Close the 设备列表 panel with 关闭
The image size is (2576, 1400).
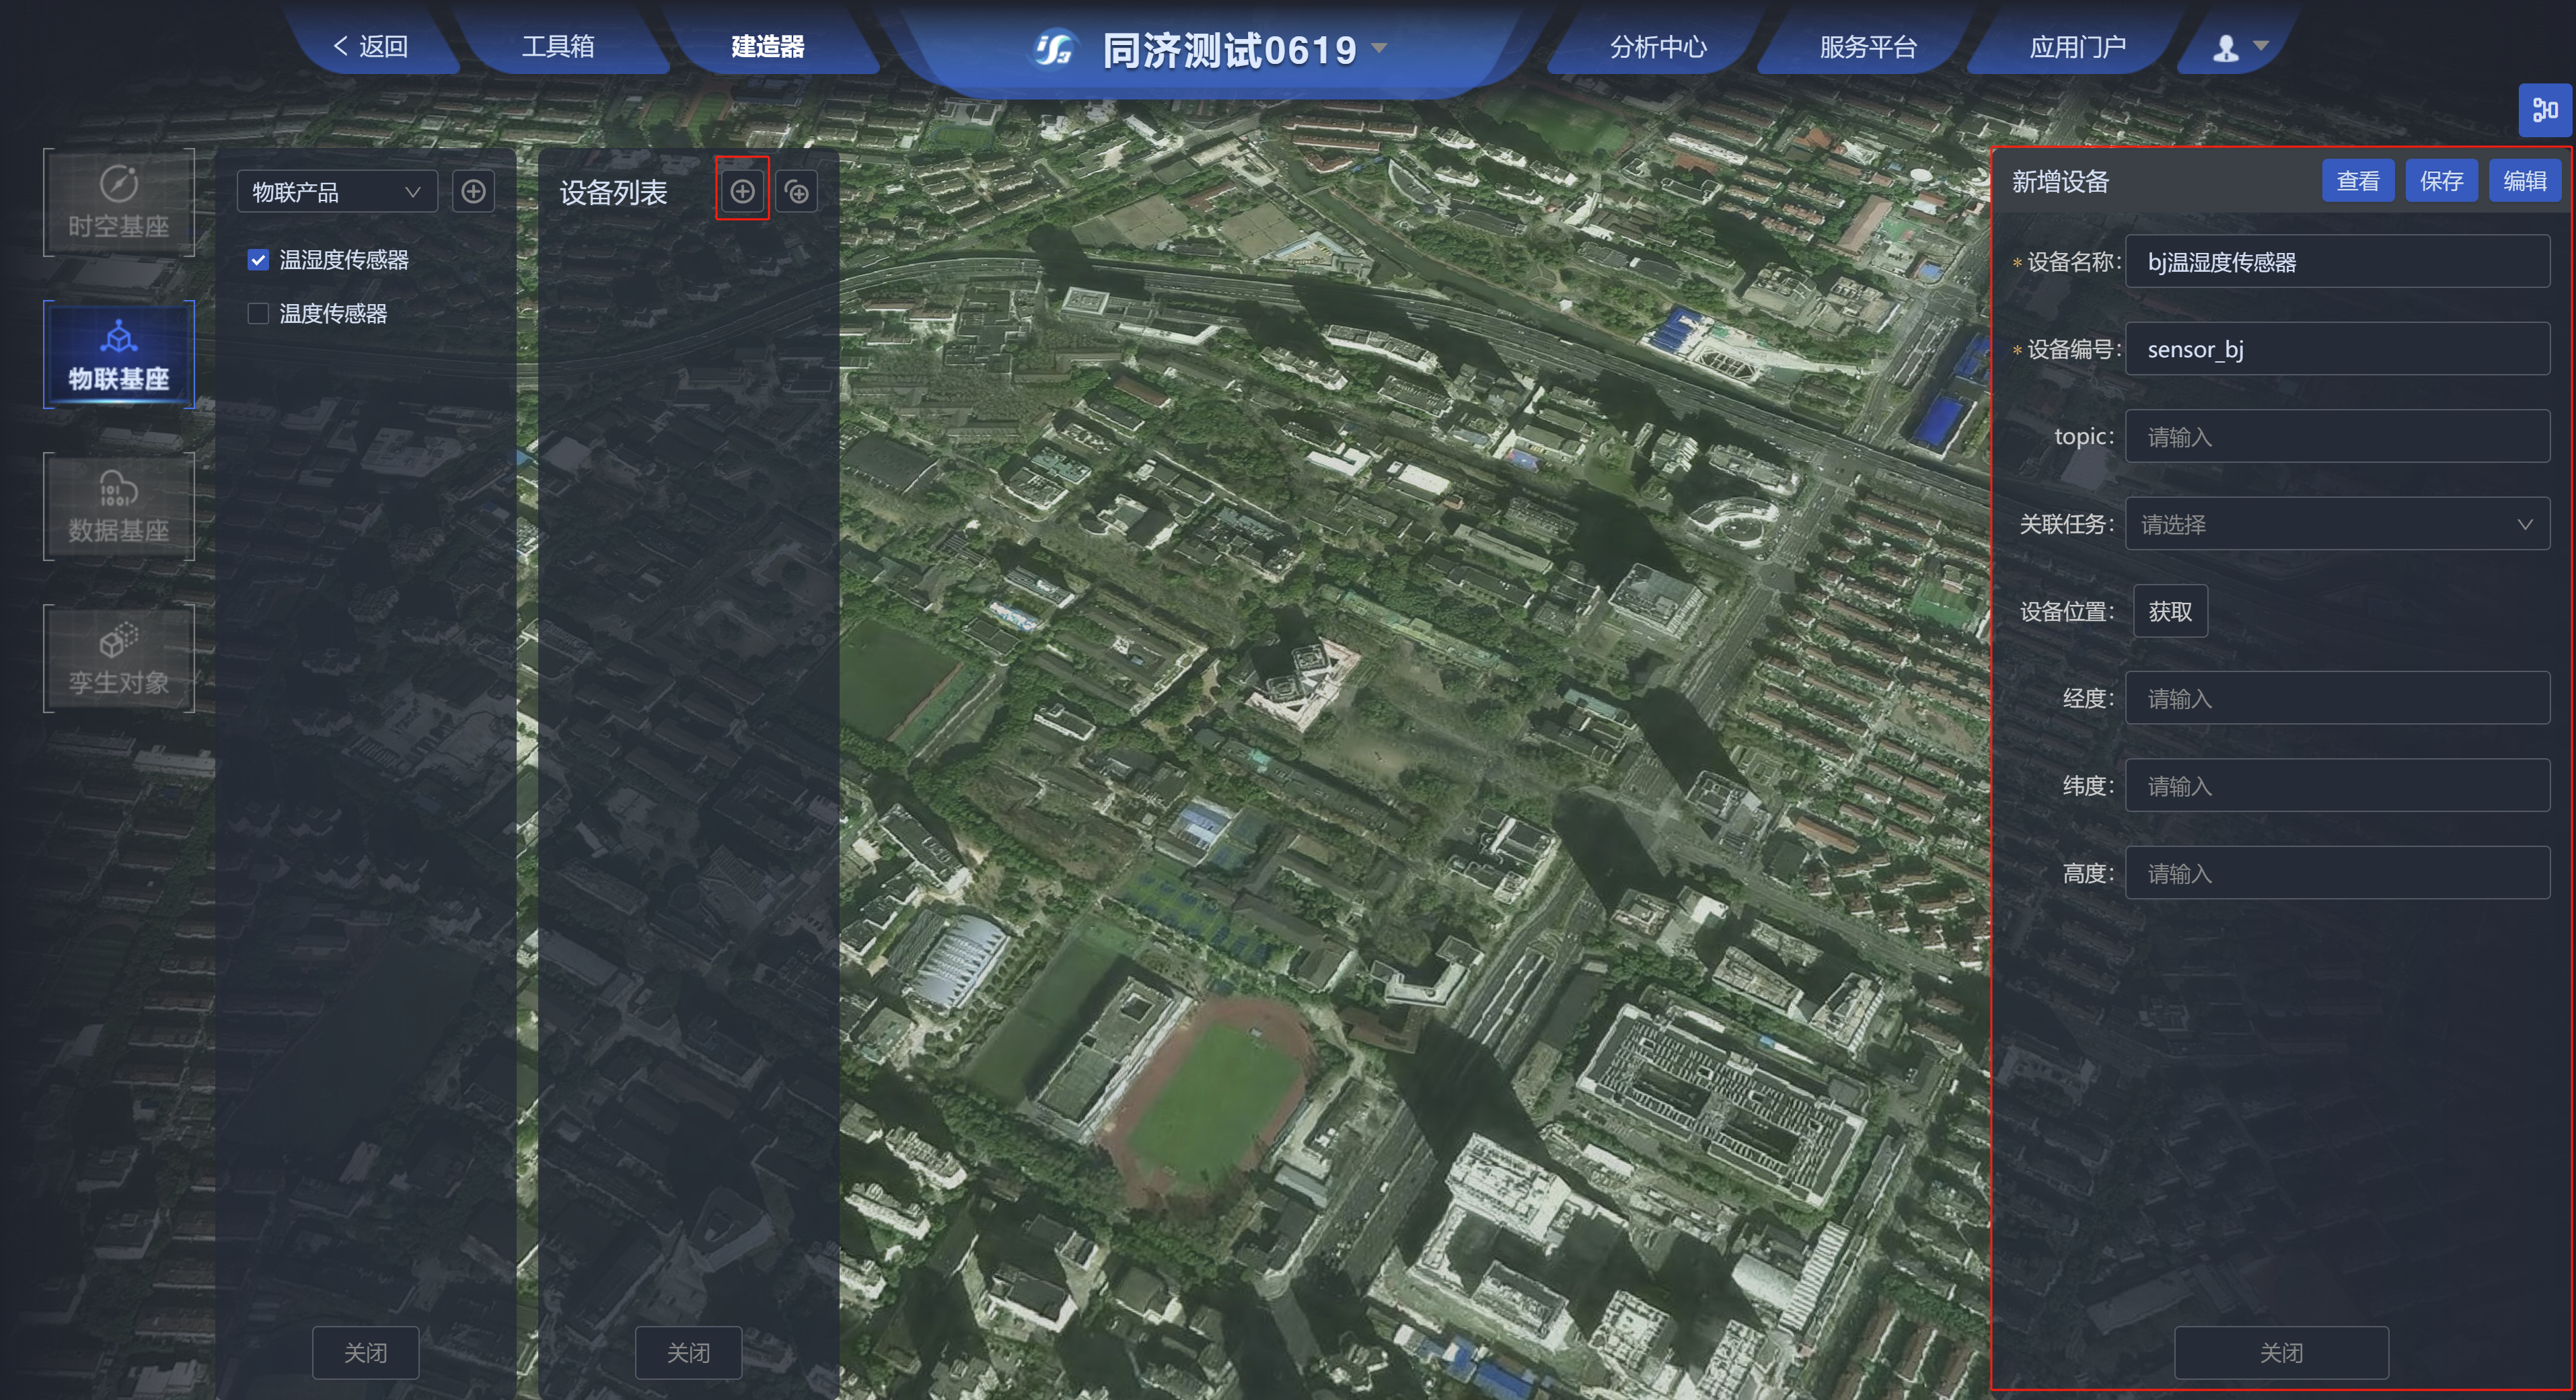point(688,1353)
